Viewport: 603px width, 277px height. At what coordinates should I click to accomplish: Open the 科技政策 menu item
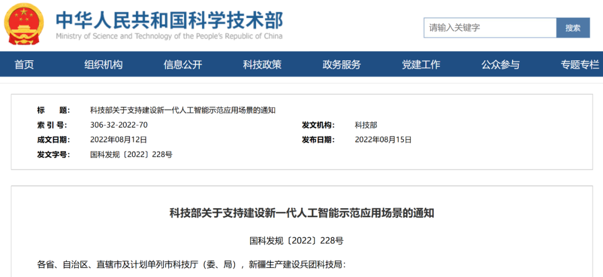(262, 65)
